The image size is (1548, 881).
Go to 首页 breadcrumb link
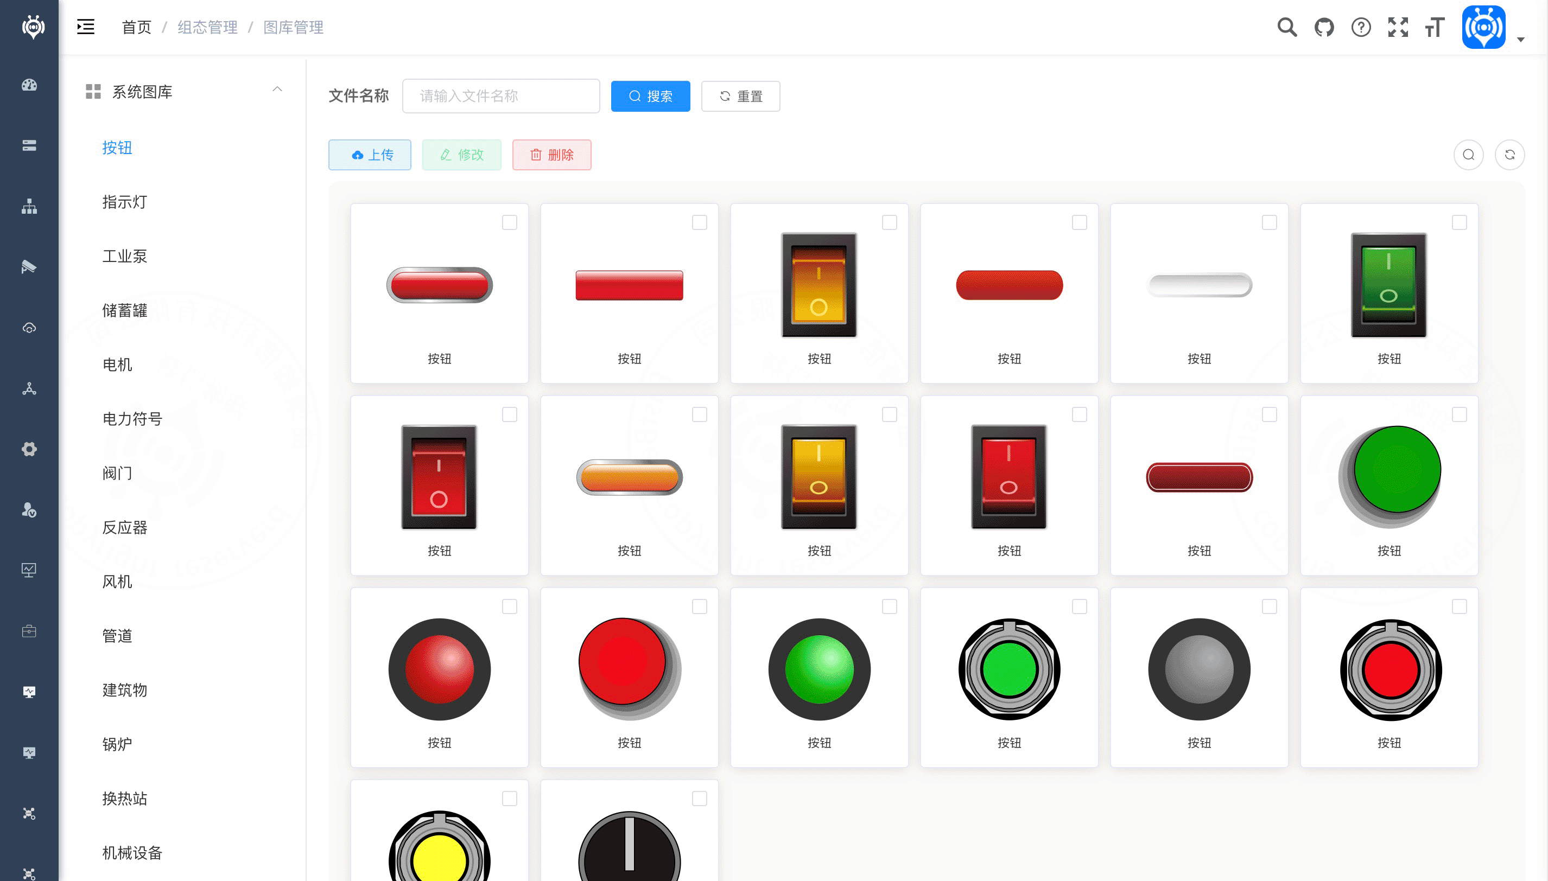click(x=136, y=27)
